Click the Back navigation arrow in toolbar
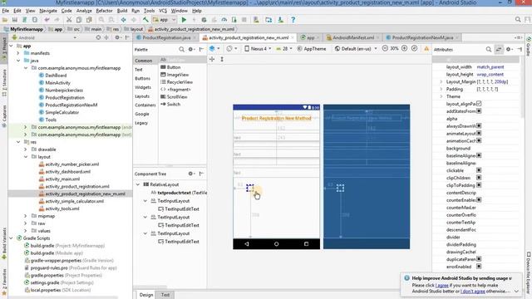 (124, 20)
